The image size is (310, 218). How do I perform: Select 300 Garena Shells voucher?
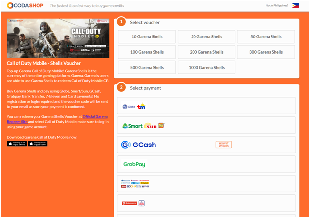coord(266,52)
